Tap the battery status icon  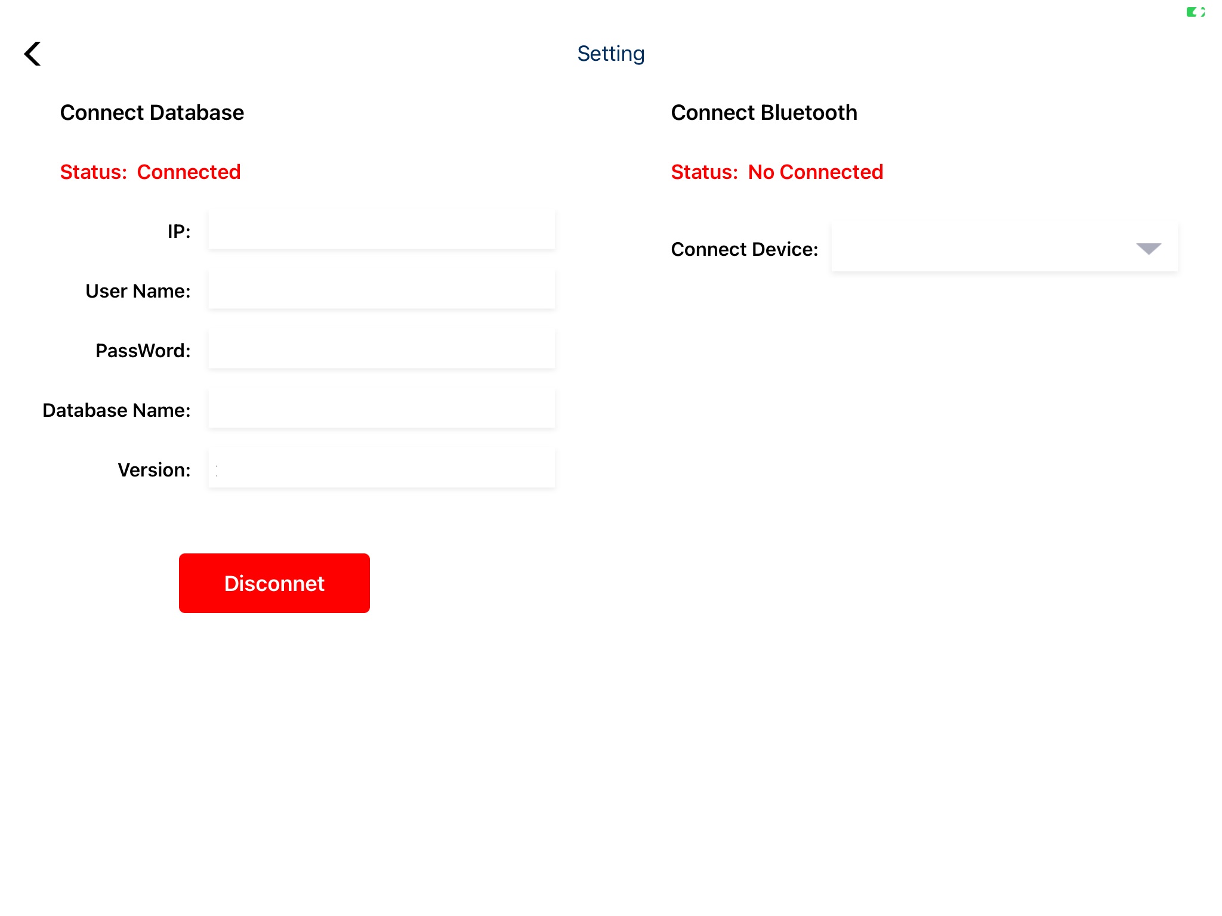(1195, 12)
